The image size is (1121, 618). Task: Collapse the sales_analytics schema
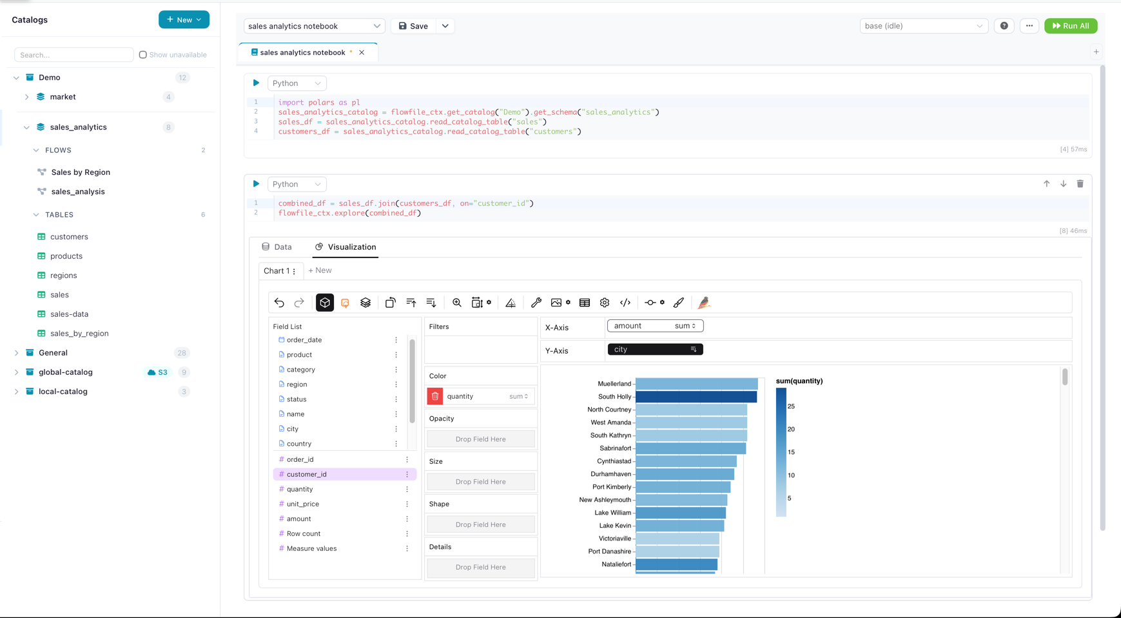(x=26, y=127)
